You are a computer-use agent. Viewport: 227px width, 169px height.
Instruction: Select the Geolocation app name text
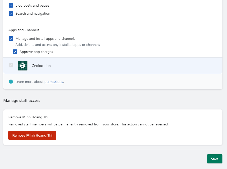41,66
